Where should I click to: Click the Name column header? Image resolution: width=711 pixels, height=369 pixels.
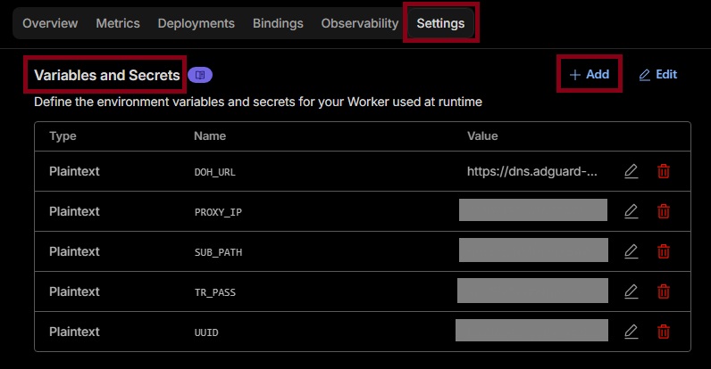(x=210, y=136)
